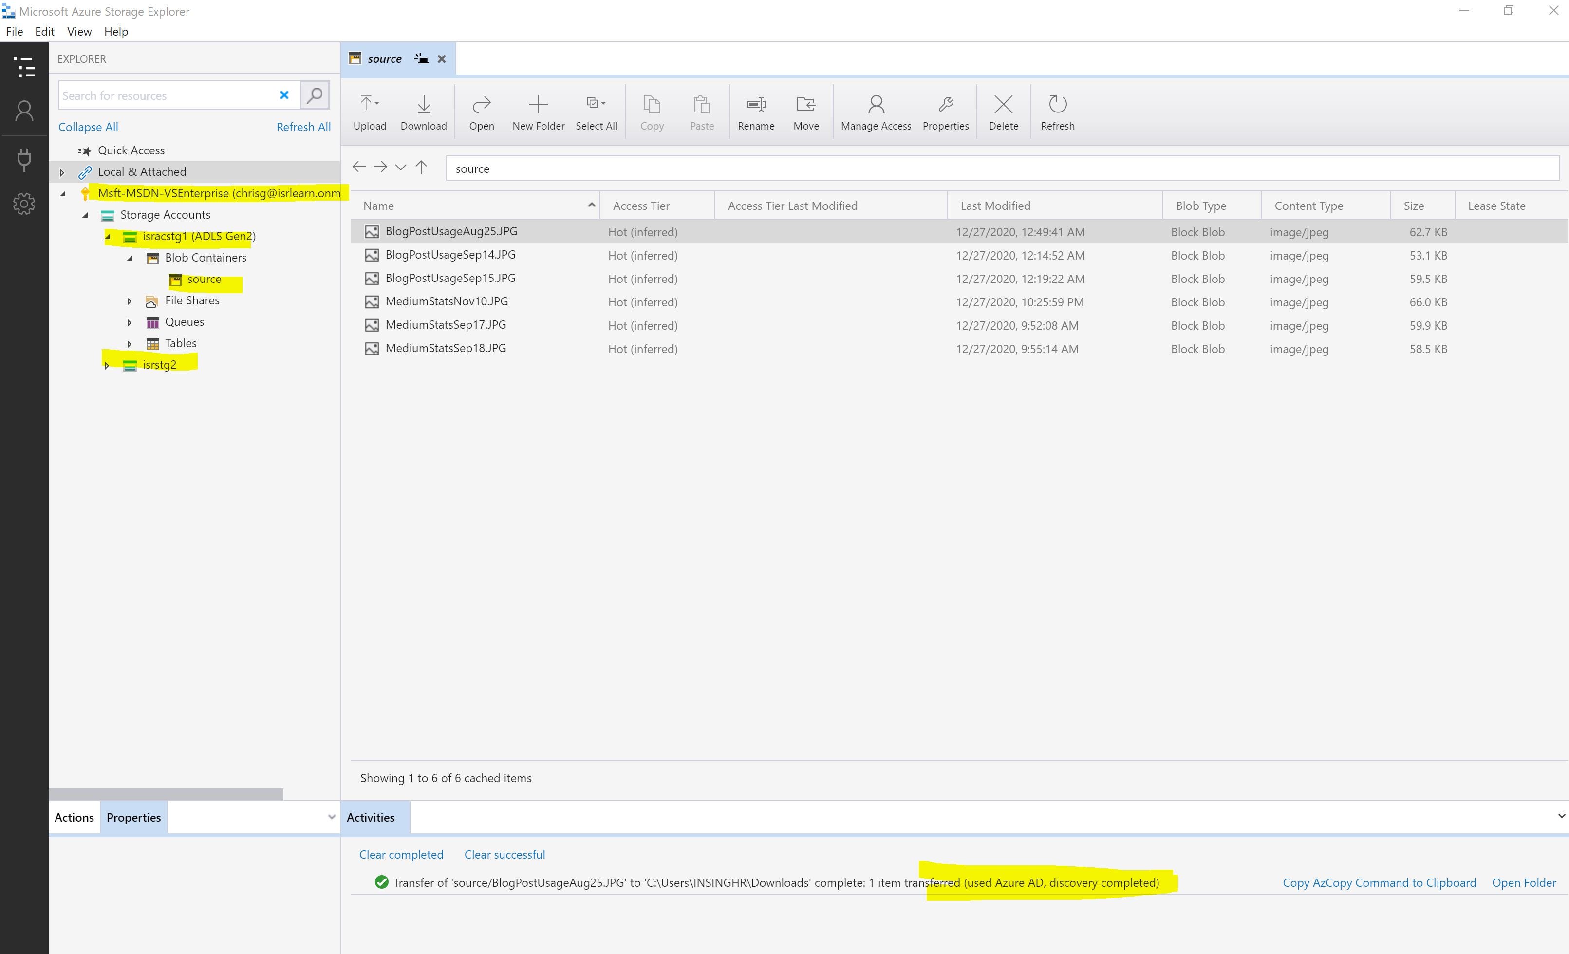The height and width of the screenshot is (954, 1569).
Task: Open the recent locations dropdown chevron
Action: click(400, 168)
